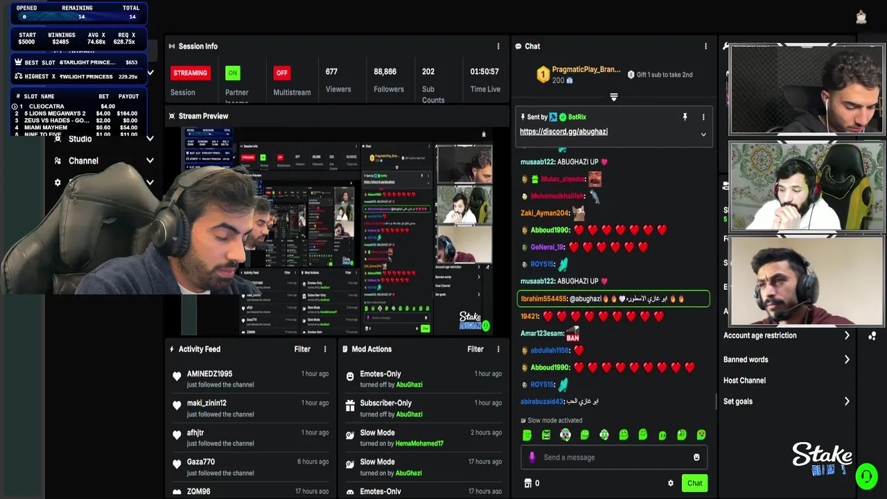Click the shop icon showing 0
This screenshot has height=499, width=887.
[x=527, y=483]
